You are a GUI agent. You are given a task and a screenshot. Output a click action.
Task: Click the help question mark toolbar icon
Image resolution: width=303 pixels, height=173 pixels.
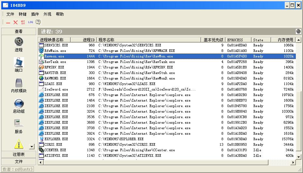[x=38, y=22]
